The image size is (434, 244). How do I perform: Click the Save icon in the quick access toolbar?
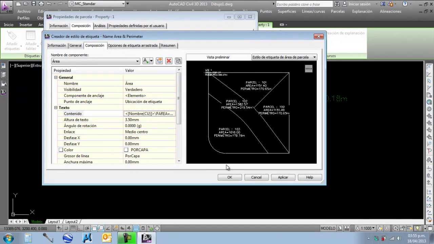coord(34,4)
